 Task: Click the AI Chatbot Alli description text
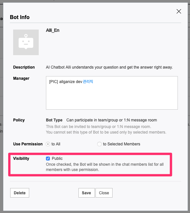click(x=109, y=67)
